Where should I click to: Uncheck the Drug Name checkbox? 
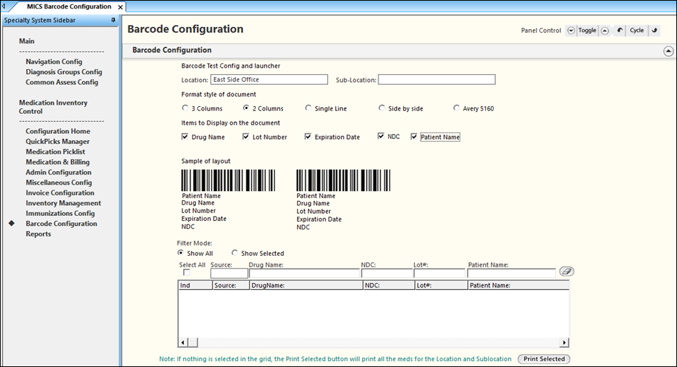[185, 136]
